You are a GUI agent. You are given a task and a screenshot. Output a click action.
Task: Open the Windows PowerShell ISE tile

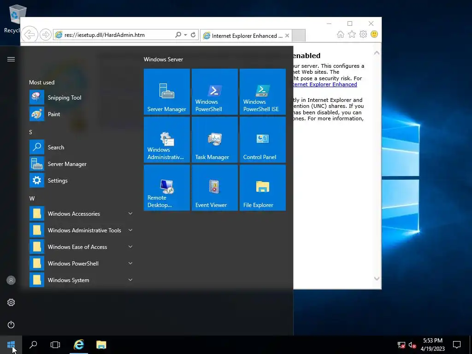[x=262, y=92]
